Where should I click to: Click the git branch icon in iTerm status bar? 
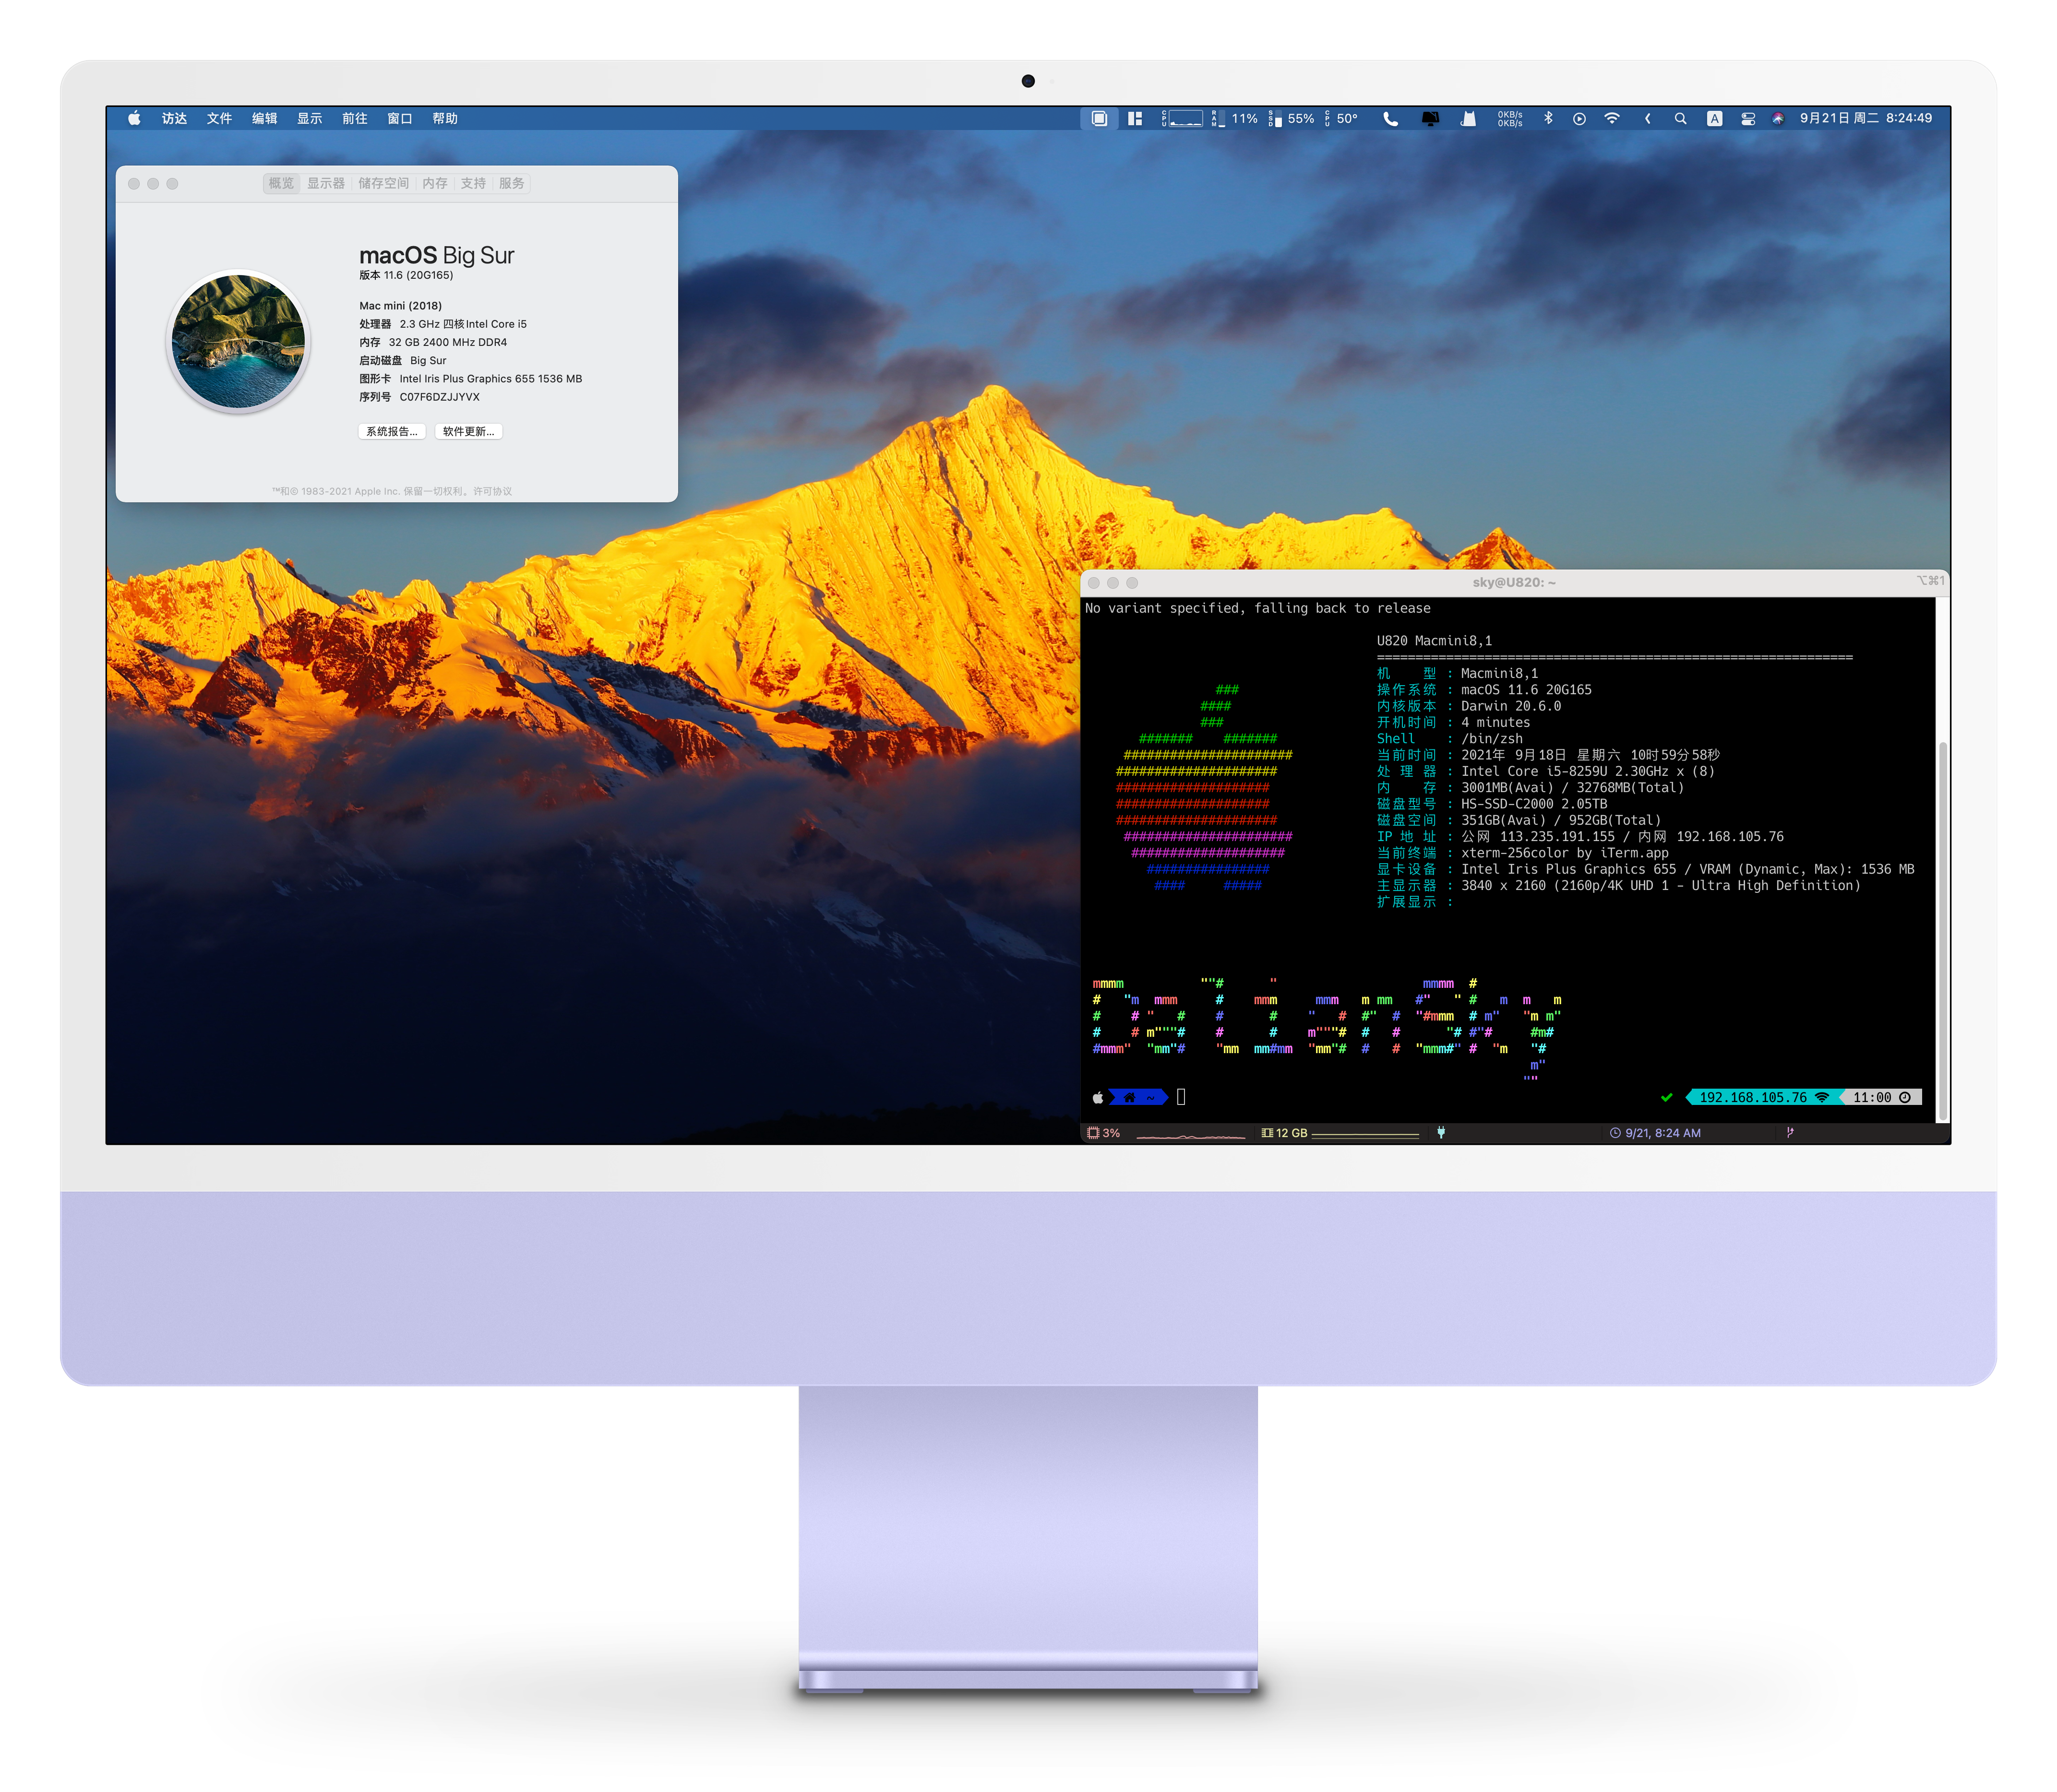pos(1790,1133)
